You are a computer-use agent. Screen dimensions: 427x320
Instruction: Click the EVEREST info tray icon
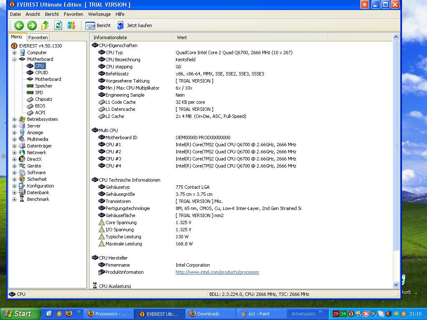pos(351,314)
